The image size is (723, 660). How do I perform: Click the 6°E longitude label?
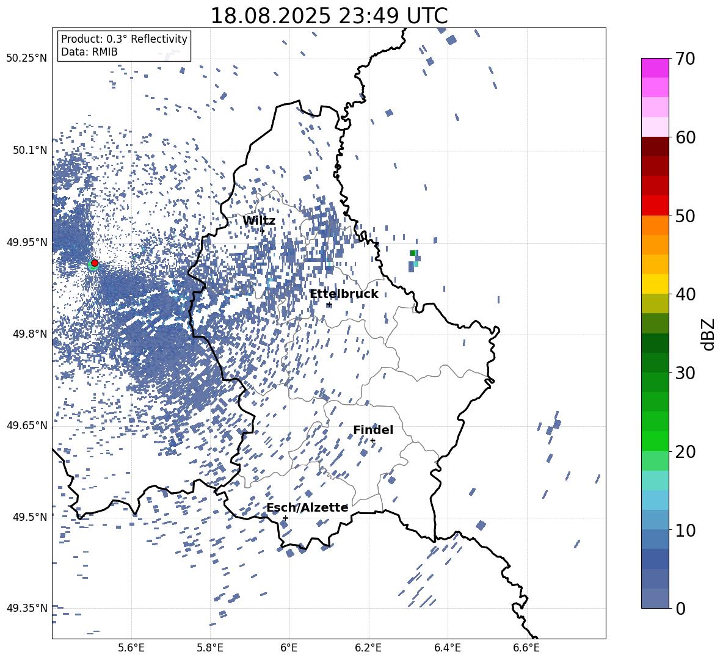pos(289,648)
